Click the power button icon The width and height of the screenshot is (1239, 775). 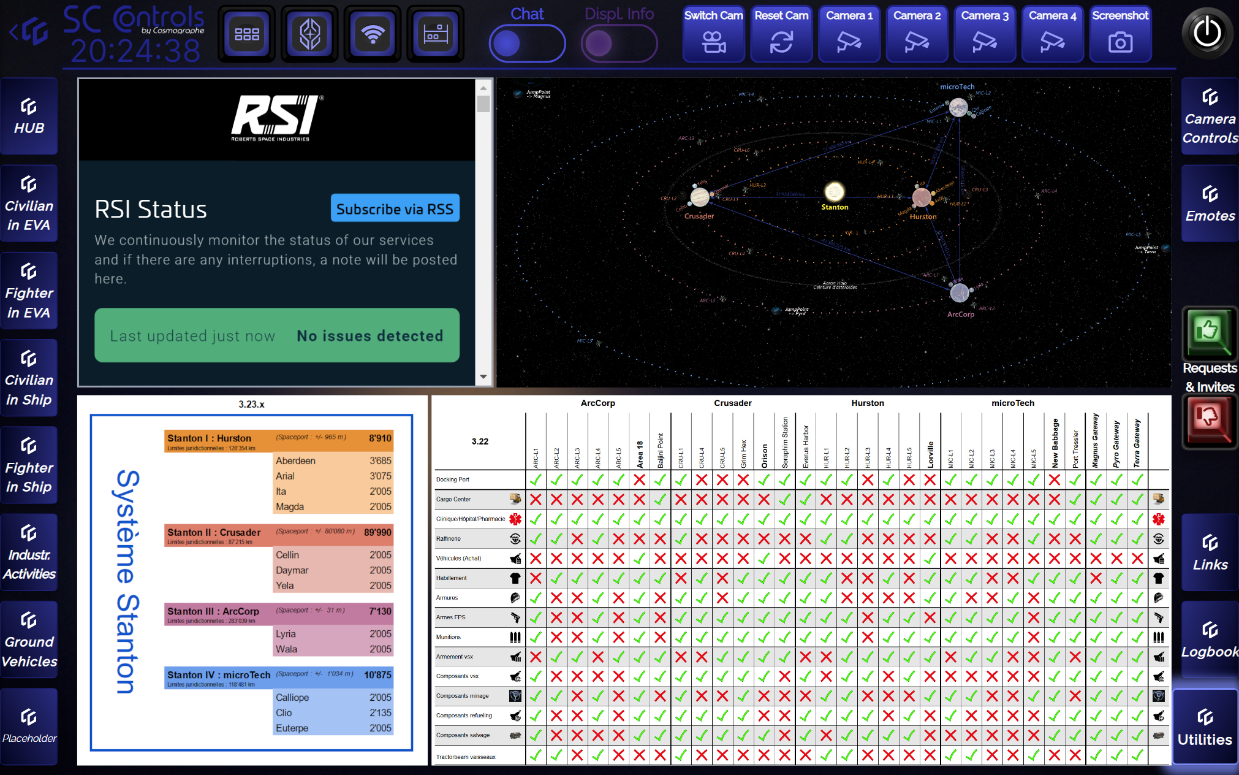[x=1207, y=33]
